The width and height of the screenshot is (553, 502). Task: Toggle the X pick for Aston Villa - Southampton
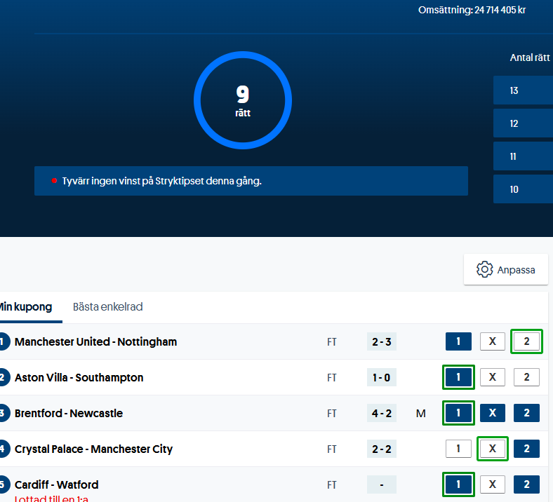coord(492,377)
